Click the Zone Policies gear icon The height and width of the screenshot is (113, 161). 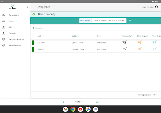(x=3, y=46)
